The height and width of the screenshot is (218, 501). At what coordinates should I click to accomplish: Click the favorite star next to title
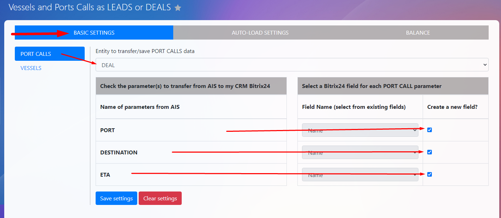(178, 8)
